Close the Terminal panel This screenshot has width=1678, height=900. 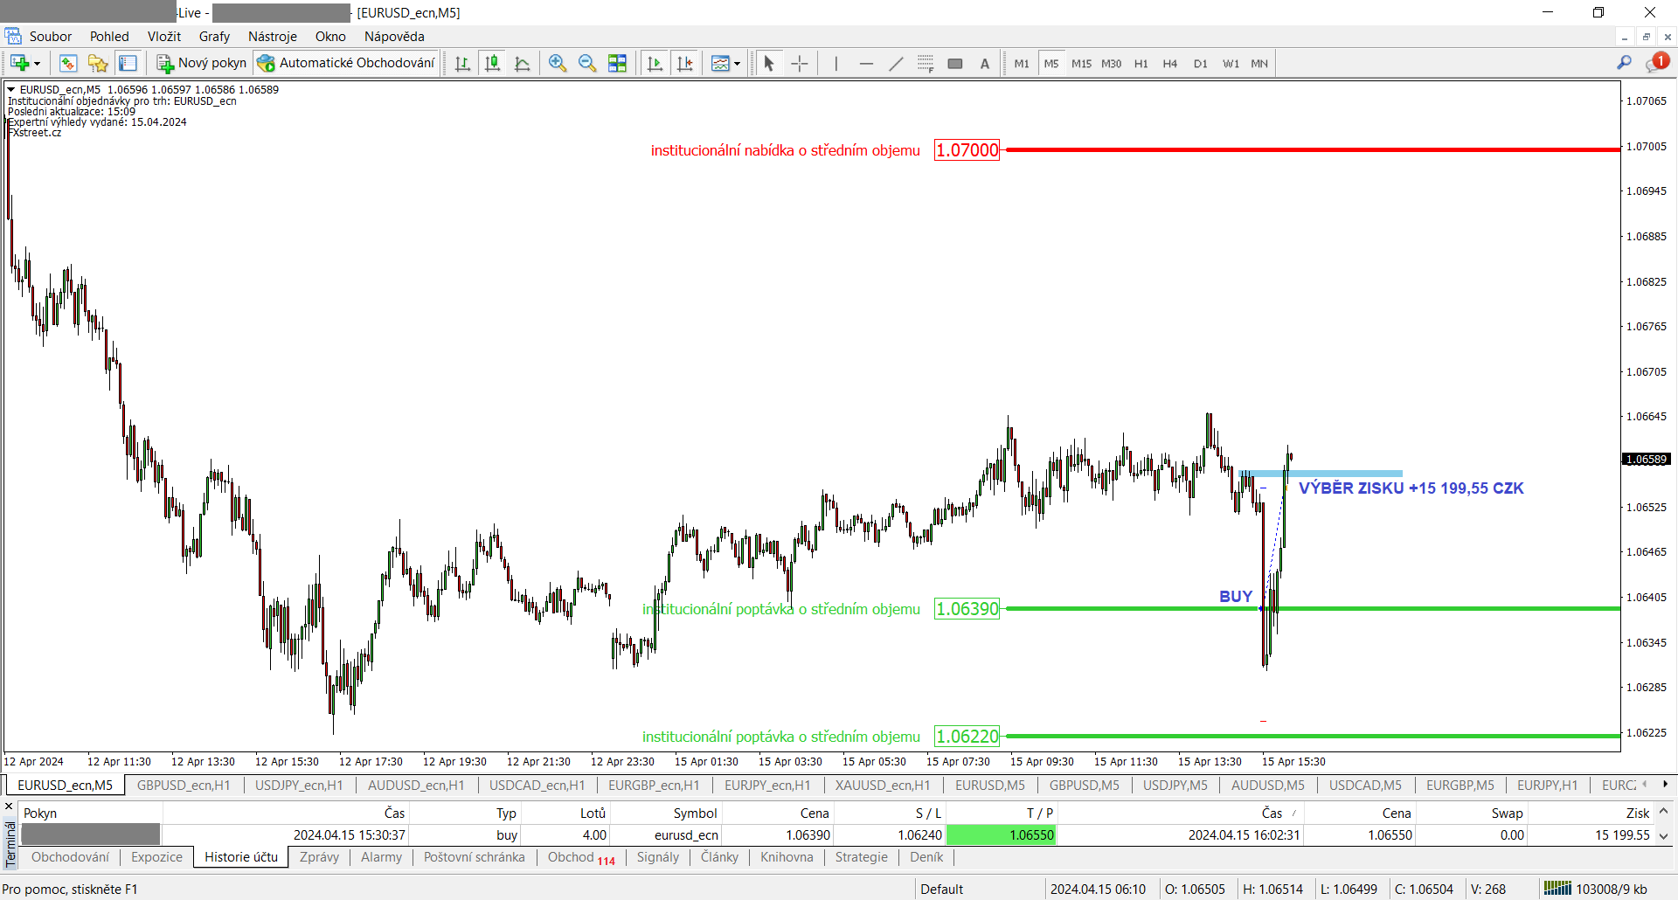click(9, 807)
